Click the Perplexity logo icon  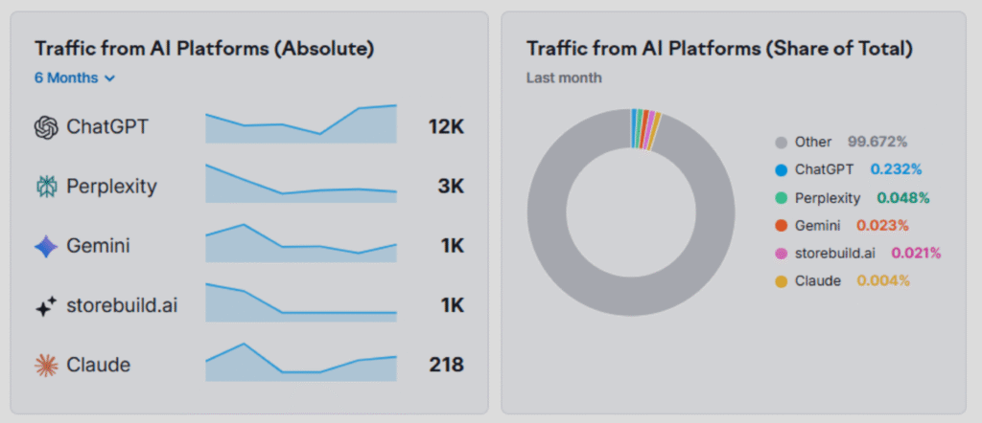(46, 186)
